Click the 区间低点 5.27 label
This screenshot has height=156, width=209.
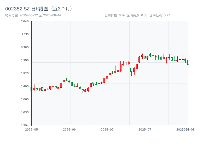point(160,15)
